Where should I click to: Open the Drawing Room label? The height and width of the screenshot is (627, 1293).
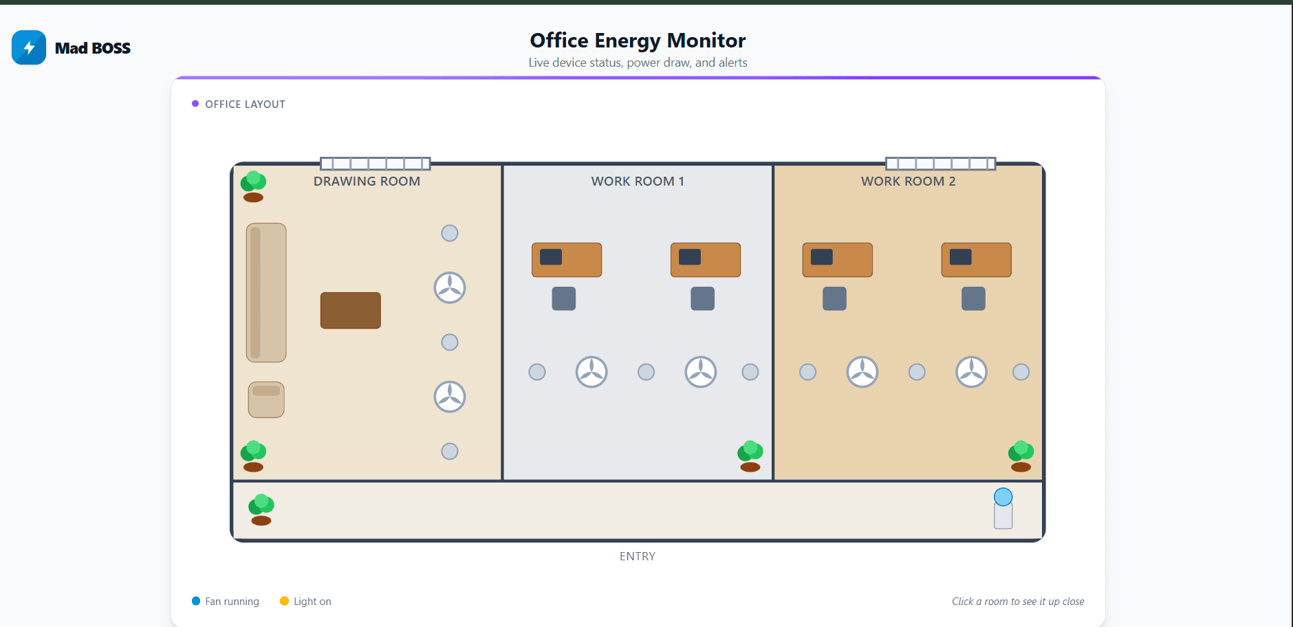click(367, 181)
